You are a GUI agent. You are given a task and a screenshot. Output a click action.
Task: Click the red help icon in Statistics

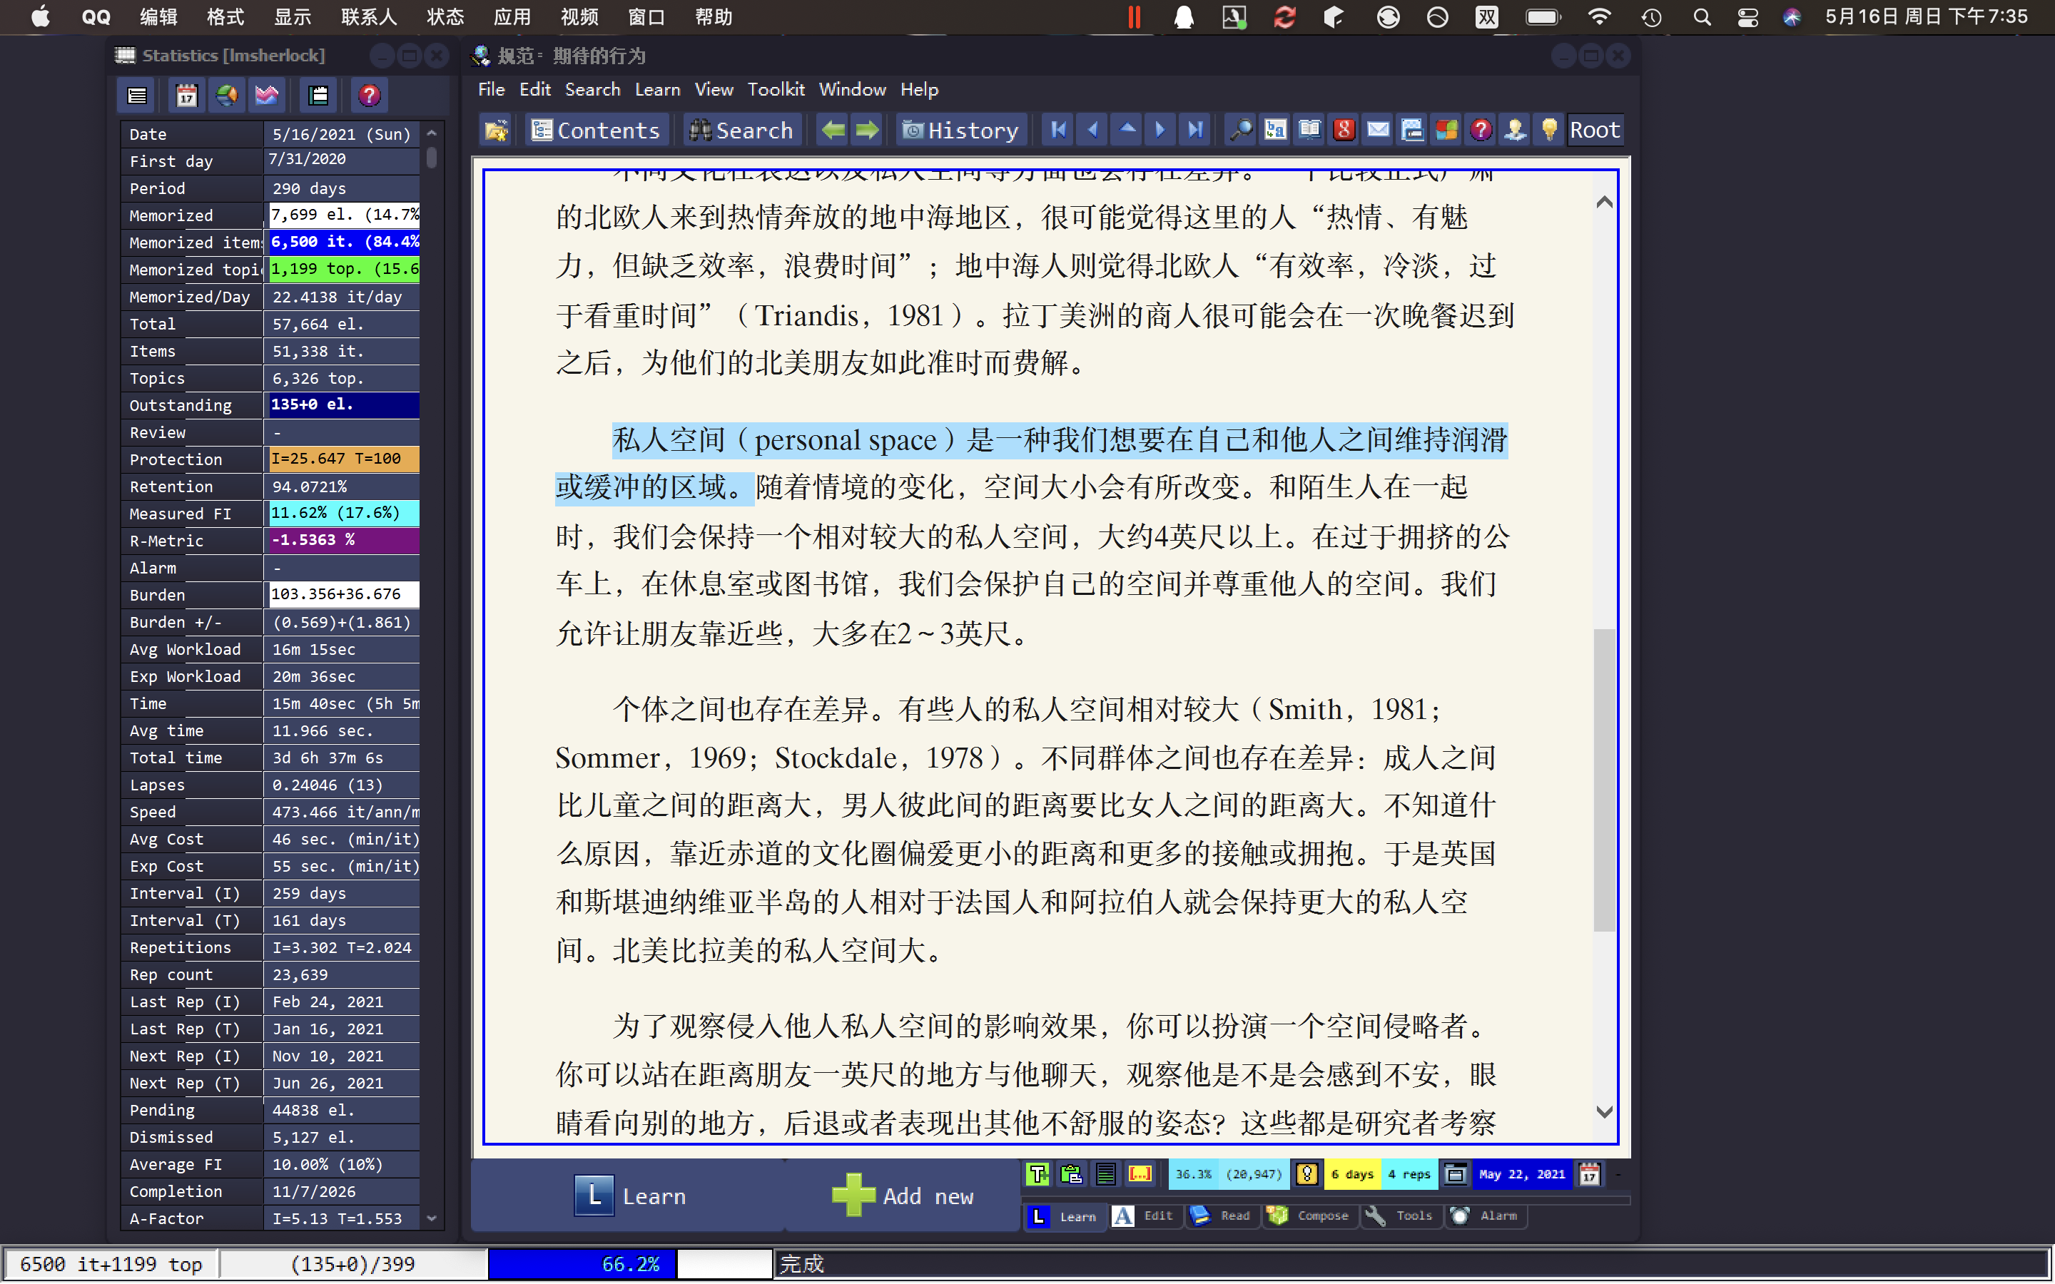click(x=368, y=96)
